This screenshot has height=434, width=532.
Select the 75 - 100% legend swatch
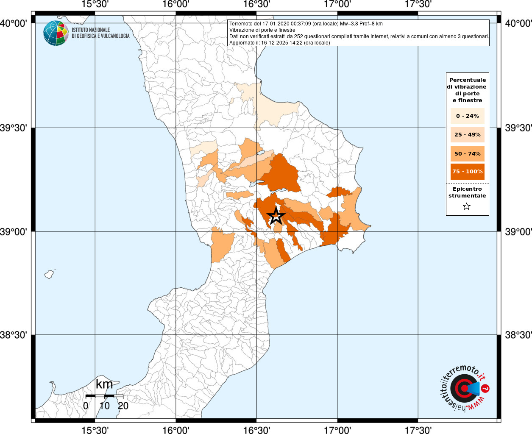pyautogui.click(x=468, y=172)
